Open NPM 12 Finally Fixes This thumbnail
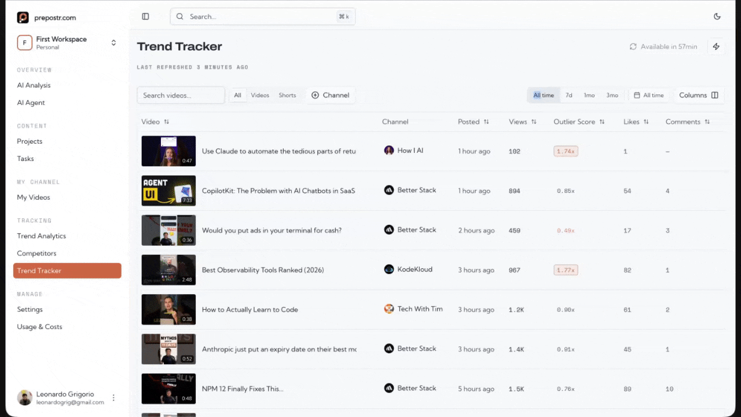The width and height of the screenshot is (741, 417). [168, 389]
